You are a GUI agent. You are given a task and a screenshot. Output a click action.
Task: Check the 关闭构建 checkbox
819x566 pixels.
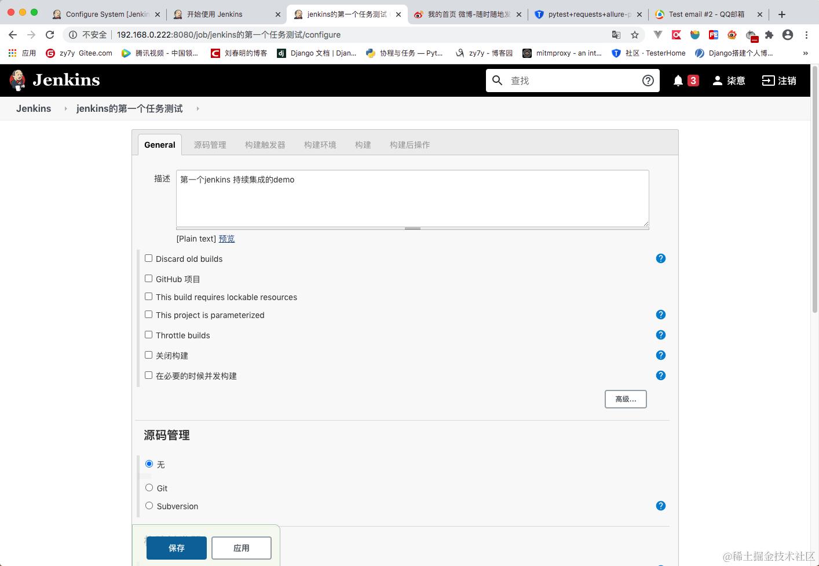[x=148, y=355]
